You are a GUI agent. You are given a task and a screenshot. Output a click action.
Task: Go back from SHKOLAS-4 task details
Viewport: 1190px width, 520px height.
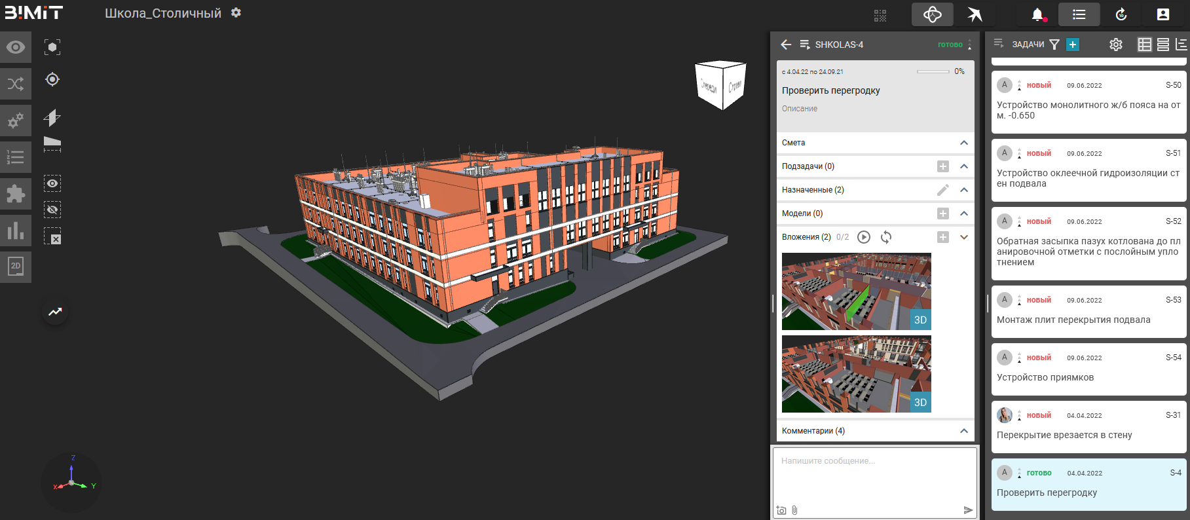point(786,45)
